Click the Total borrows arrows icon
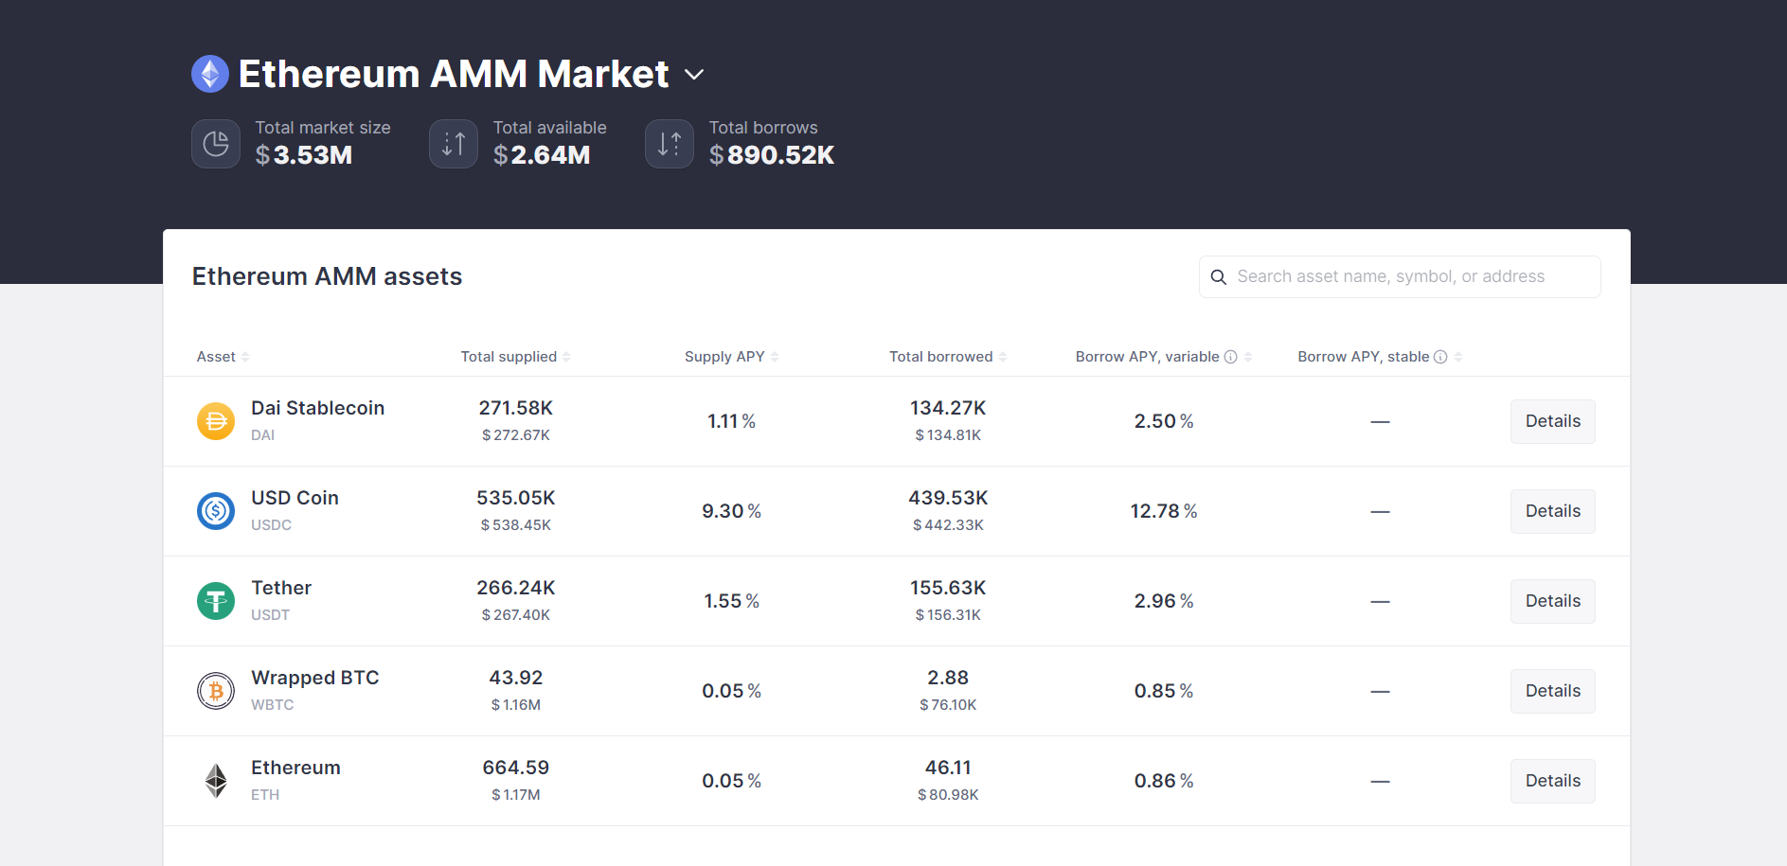The width and height of the screenshot is (1787, 866). [x=670, y=144]
